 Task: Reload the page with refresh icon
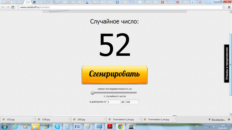click(x=13, y=7)
